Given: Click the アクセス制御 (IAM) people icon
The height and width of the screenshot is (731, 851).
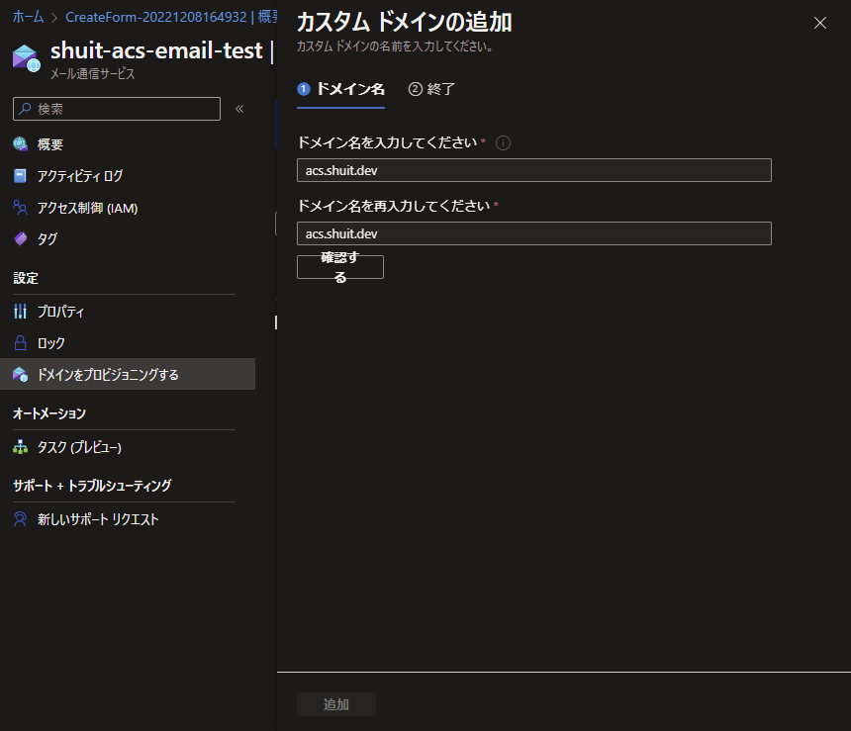Looking at the screenshot, I should pos(20,208).
